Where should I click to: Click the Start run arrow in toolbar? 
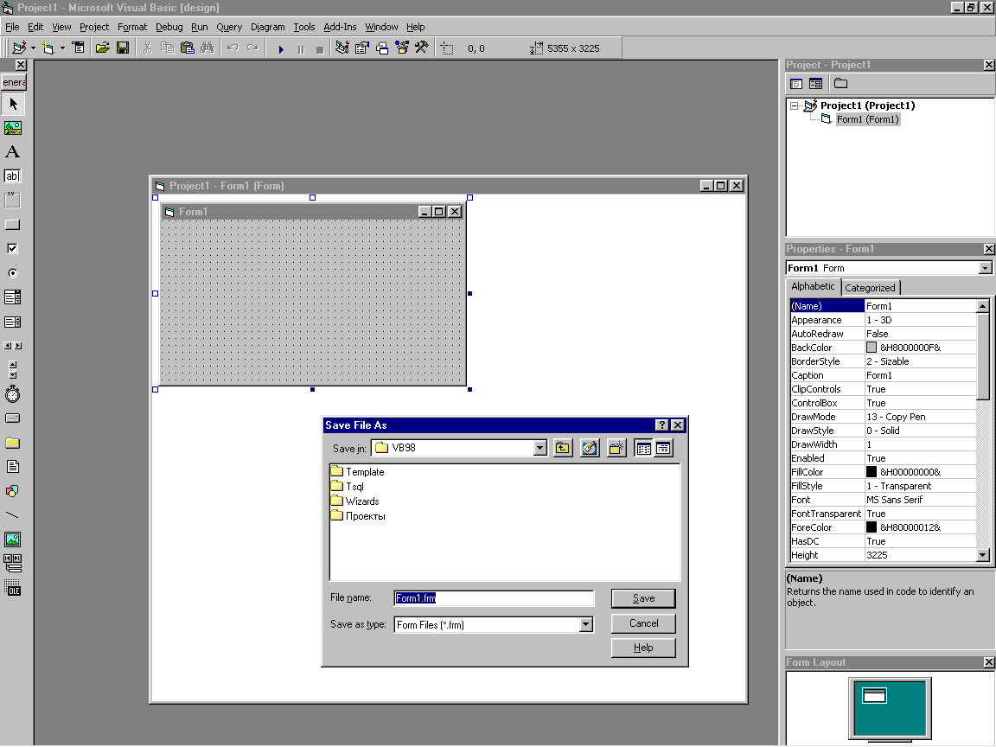point(281,49)
